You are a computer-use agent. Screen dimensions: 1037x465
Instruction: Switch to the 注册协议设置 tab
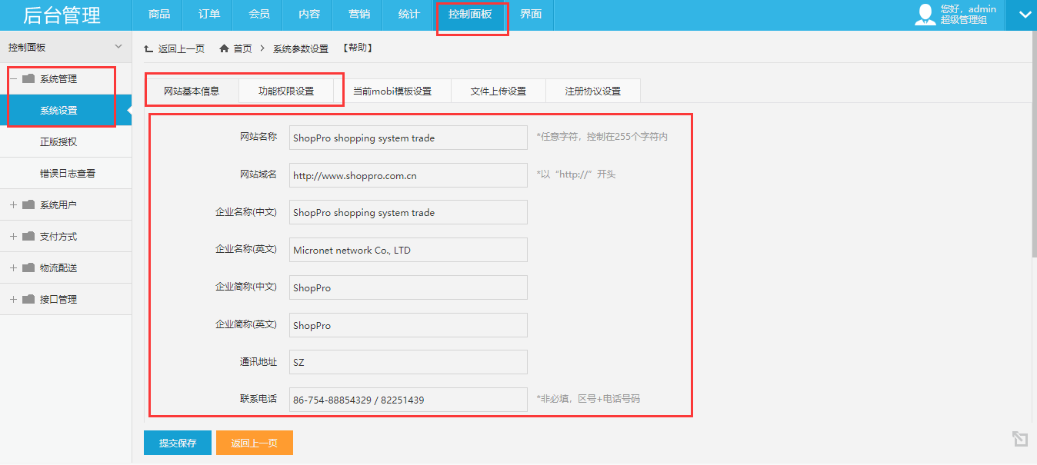593,91
